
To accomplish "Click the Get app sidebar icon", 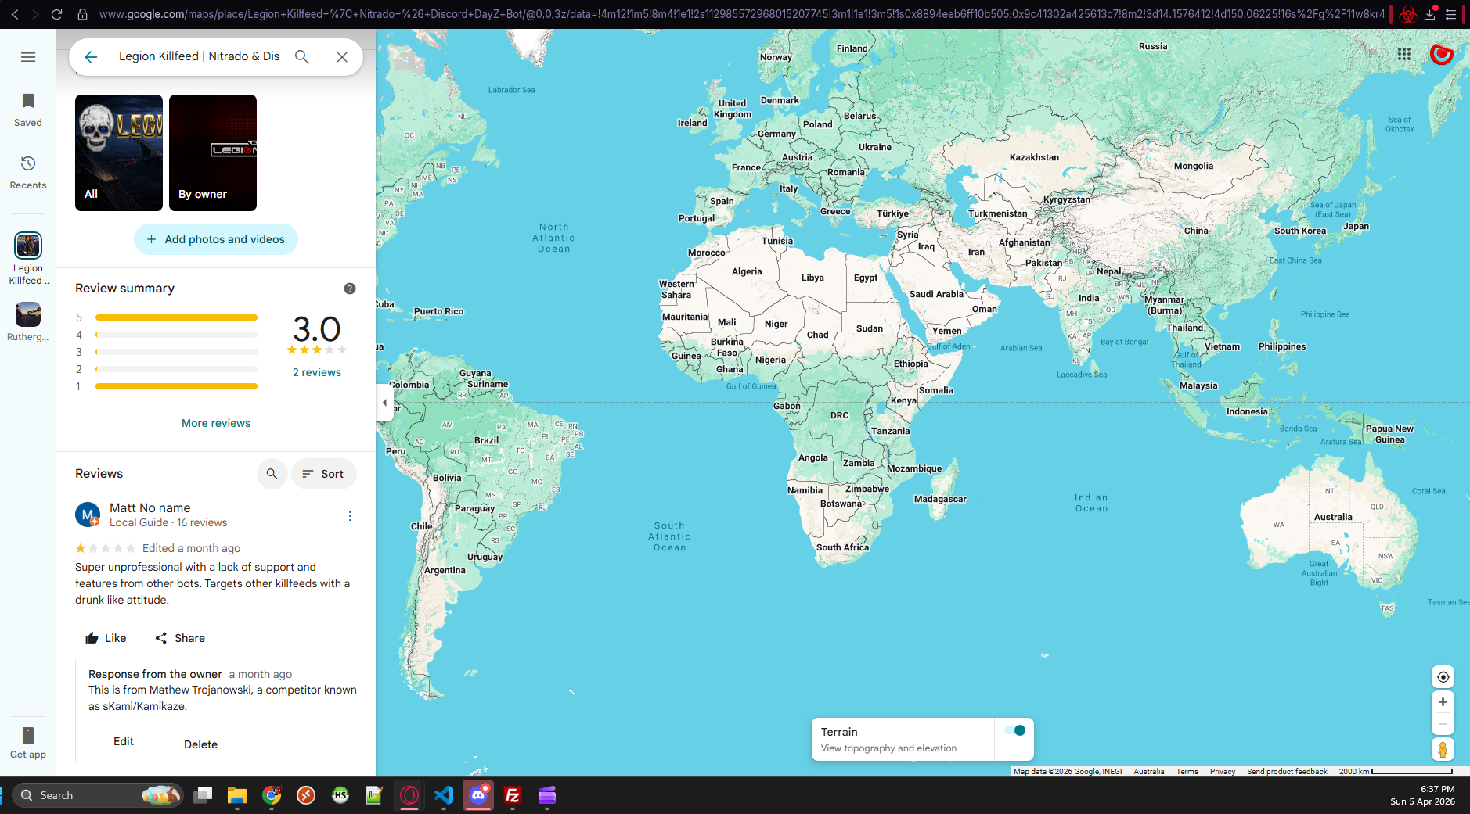I will [x=28, y=743].
